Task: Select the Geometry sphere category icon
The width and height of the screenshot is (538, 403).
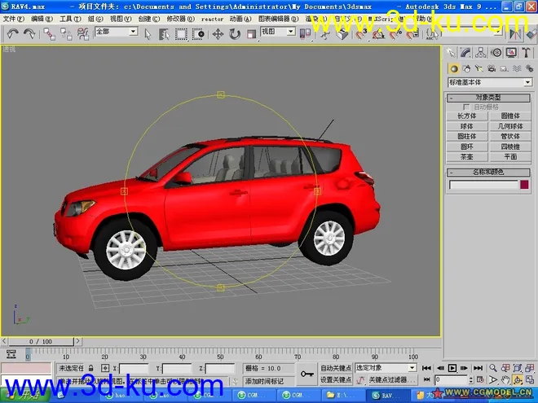Action: coord(454,69)
